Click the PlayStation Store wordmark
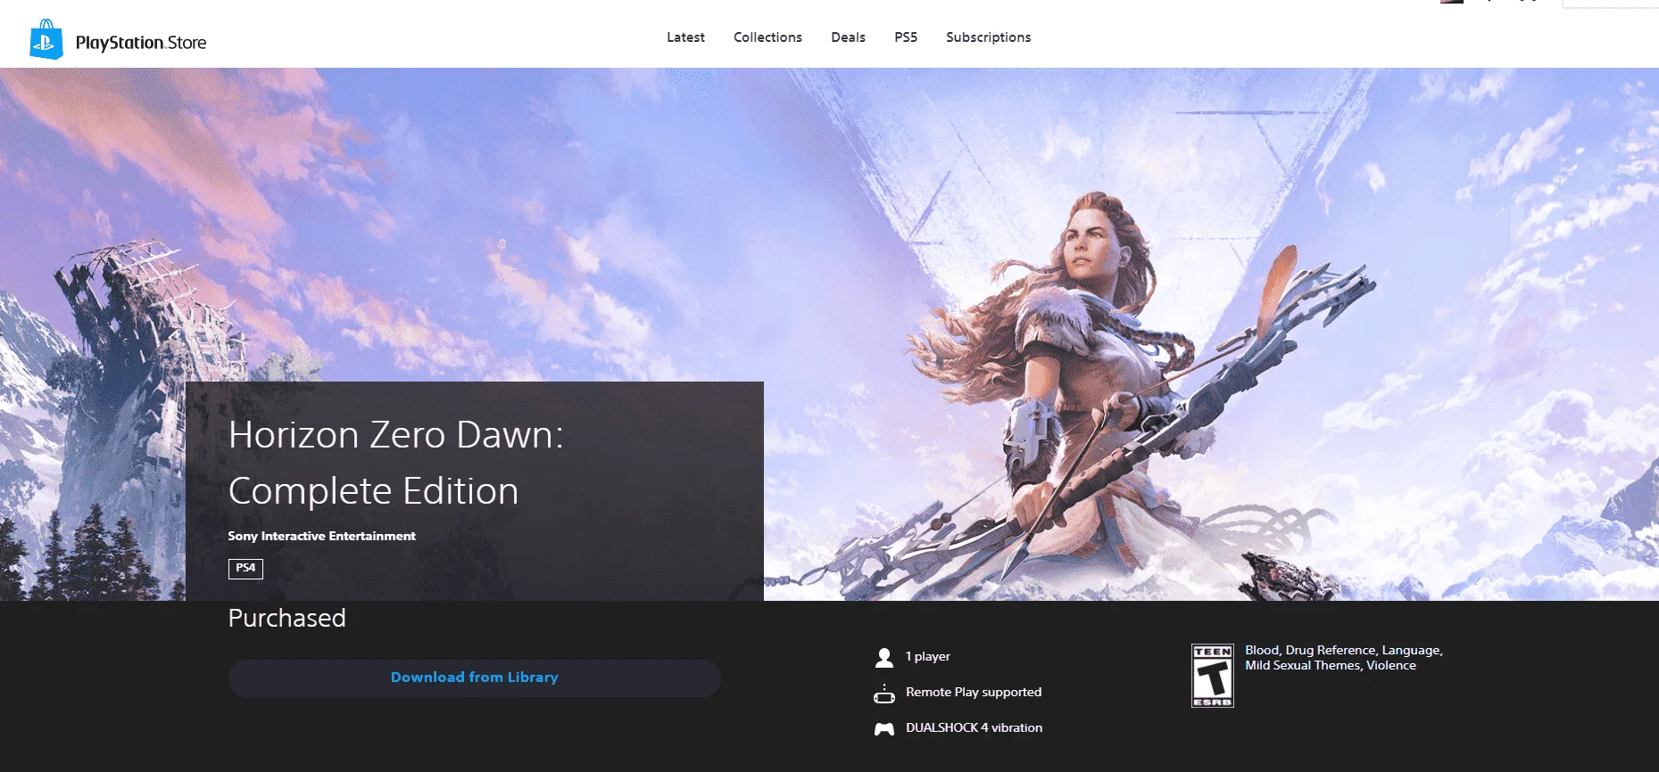Screen dimensions: 1659x772 (141, 43)
